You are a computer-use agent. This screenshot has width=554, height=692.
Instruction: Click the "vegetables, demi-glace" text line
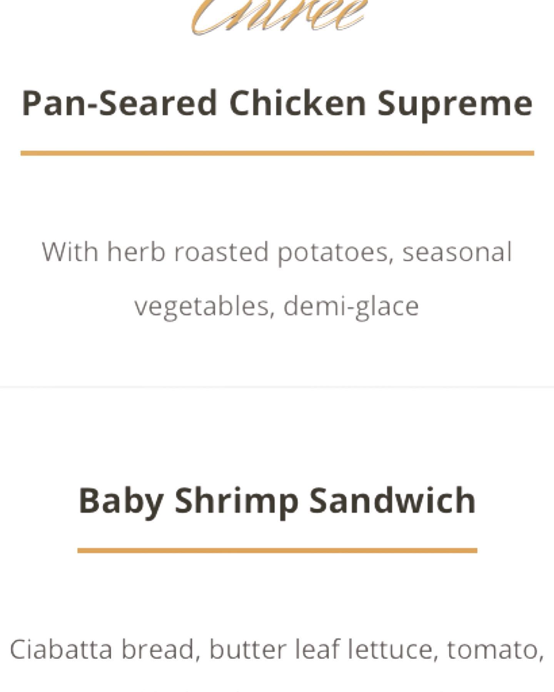pyautogui.click(x=276, y=306)
